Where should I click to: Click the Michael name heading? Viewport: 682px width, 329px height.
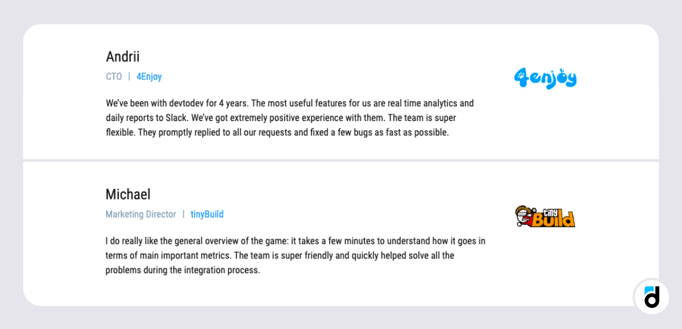click(128, 194)
